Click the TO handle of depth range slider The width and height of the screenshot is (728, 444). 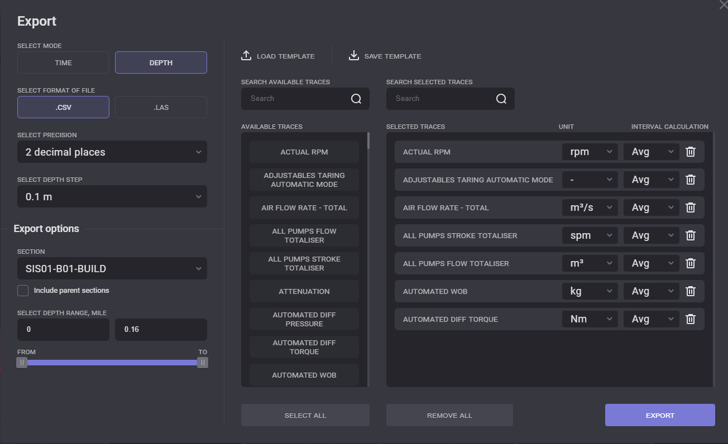click(x=203, y=363)
